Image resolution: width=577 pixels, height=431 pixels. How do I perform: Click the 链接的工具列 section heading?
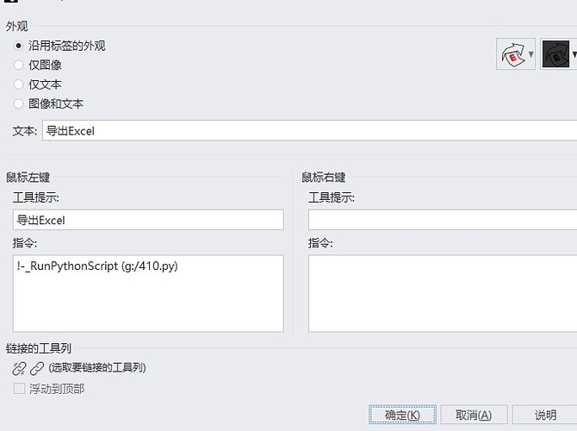39,348
